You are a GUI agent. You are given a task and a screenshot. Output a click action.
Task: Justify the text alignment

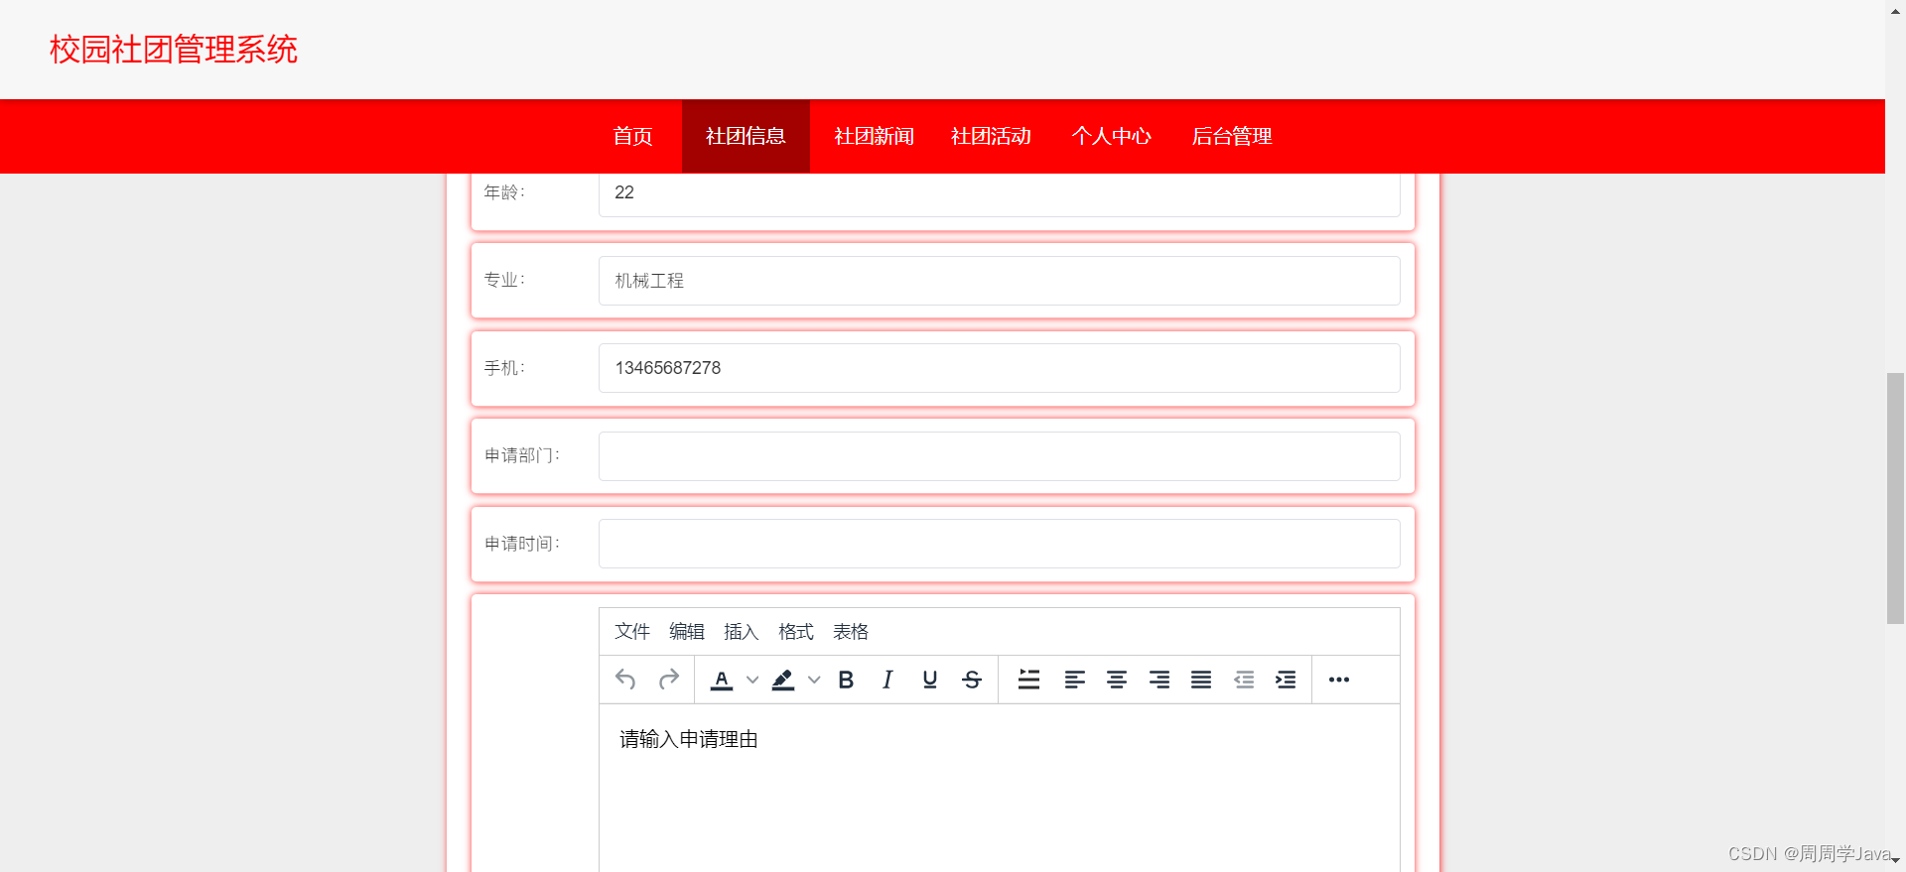[1201, 680]
